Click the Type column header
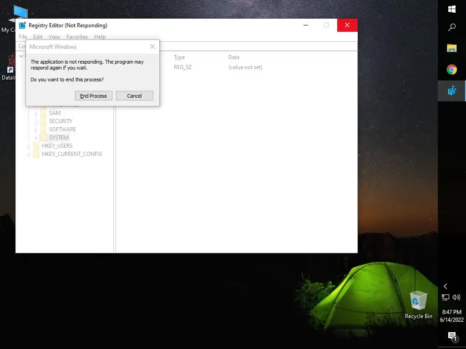Viewport: 466px width, 349px height. 179,57
